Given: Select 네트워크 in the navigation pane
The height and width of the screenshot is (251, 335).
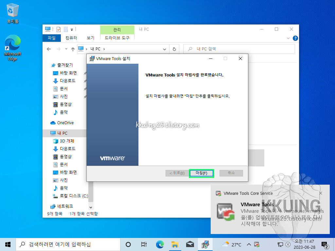Looking at the screenshot, I should pyautogui.click(x=65, y=206).
